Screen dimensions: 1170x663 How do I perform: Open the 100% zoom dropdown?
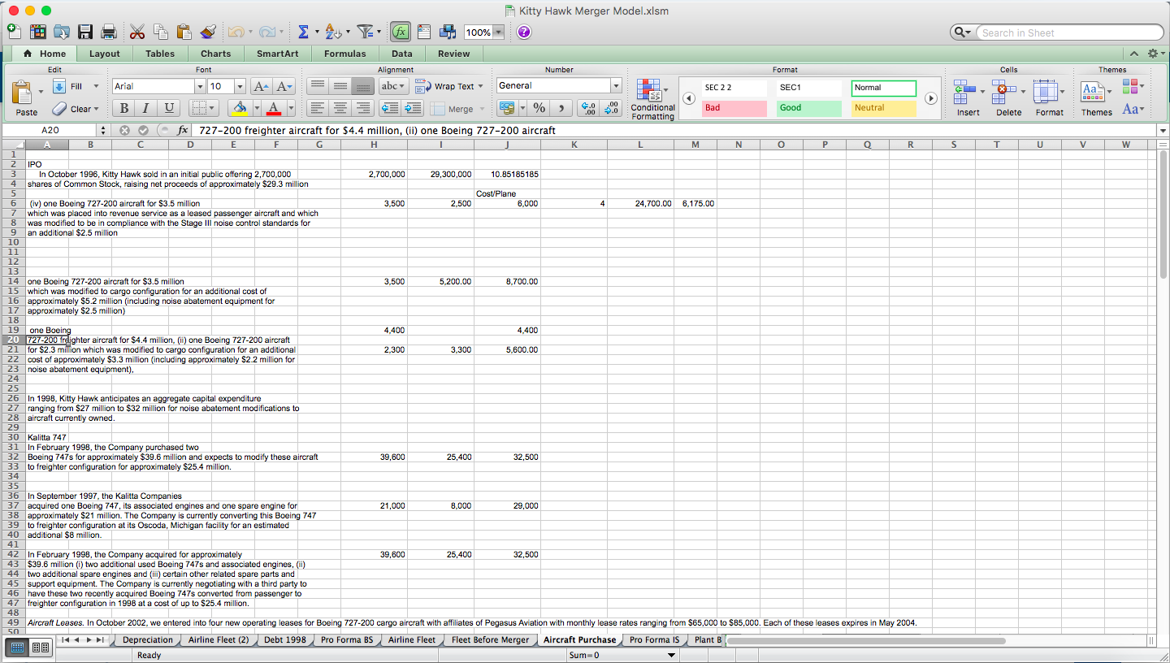click(x=497, y=32)
